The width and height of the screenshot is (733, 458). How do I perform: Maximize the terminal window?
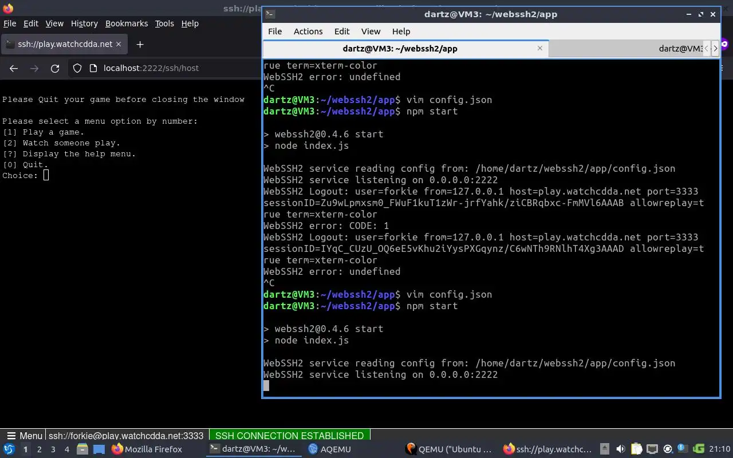click(x=700, y=14)
